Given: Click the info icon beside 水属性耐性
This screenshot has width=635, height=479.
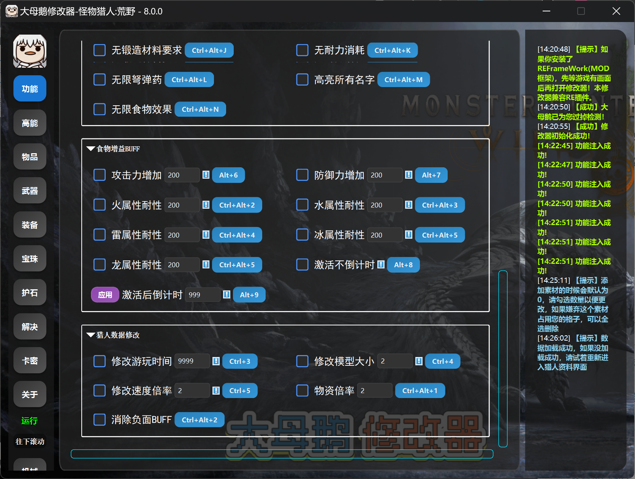Looking at the screenshot, I should (409, 205).
